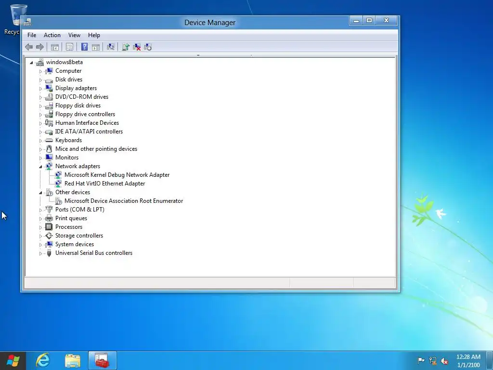The height and width of the screenshot is (370, 493).
Task: Click the Disable device toolbar icon
Action: point(148,47)
